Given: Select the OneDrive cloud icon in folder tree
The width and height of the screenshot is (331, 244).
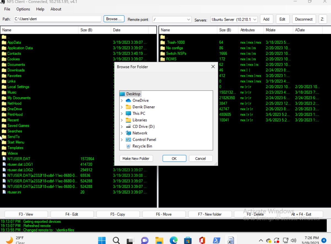Looking at the screenshot, I should tap(128, 100).
